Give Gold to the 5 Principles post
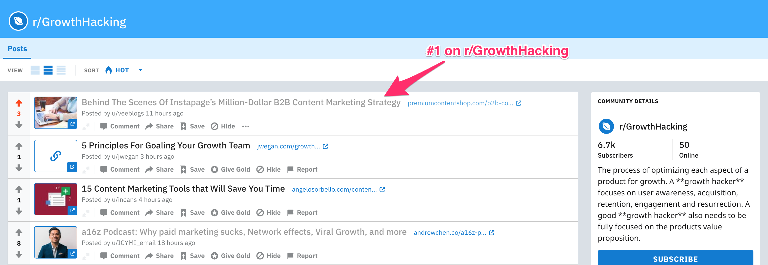The image size is (768, 265). 231,169
